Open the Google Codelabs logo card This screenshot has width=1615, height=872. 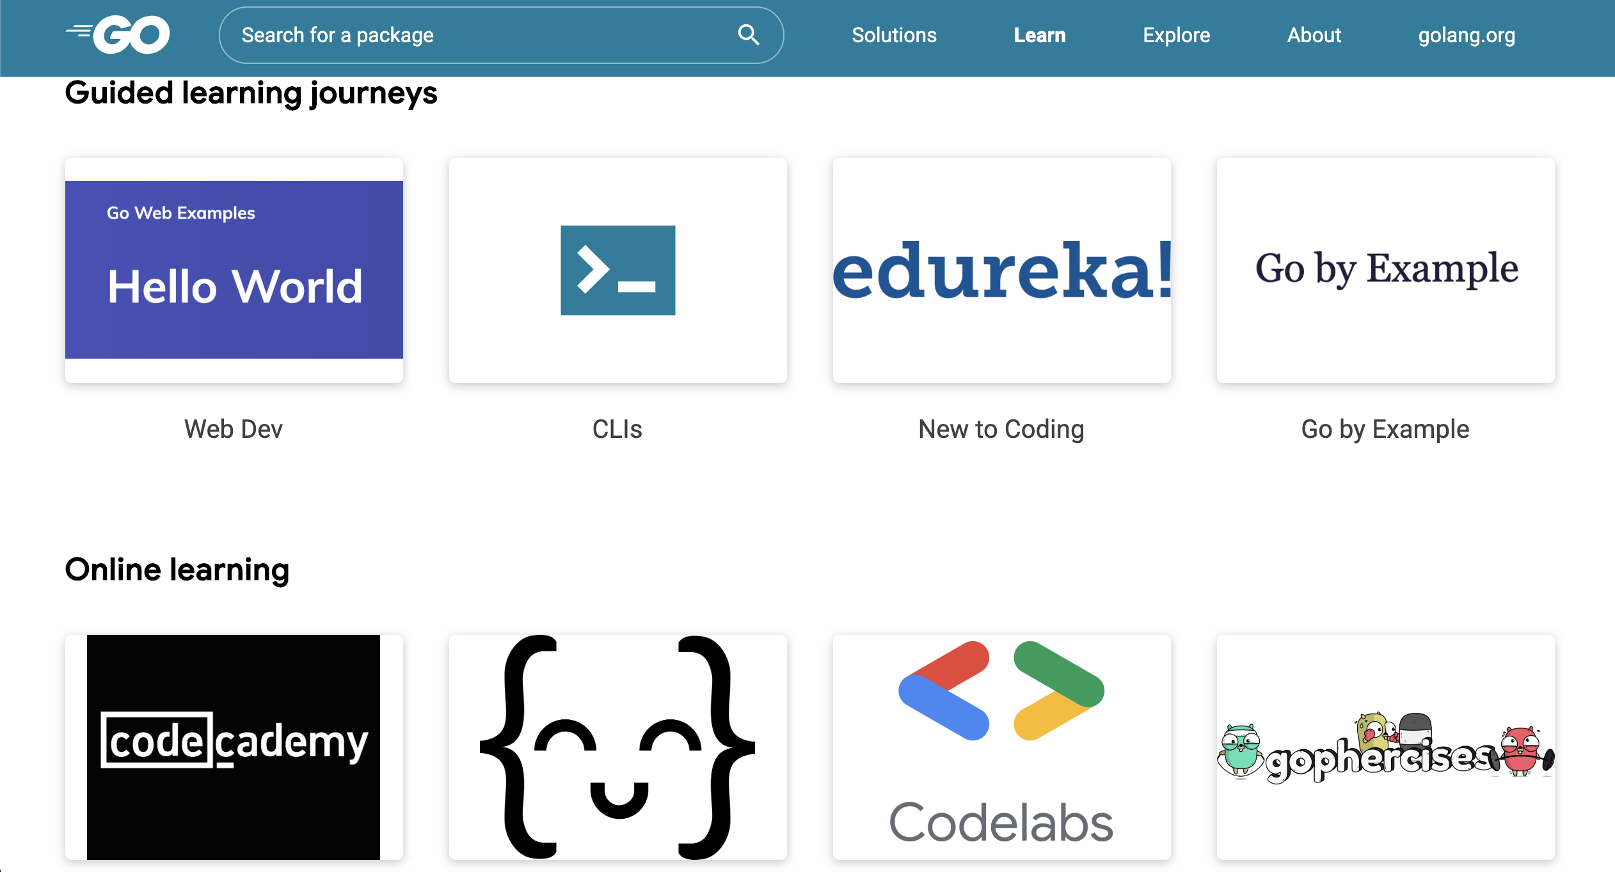pyautogui.click(x=1001, y=746)
